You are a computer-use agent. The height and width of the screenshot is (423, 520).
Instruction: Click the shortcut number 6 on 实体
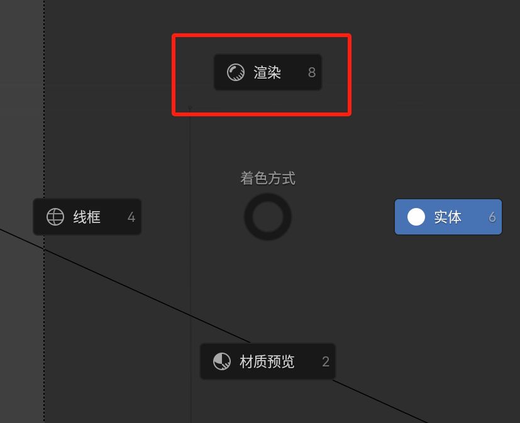click(x=492, y=217)
